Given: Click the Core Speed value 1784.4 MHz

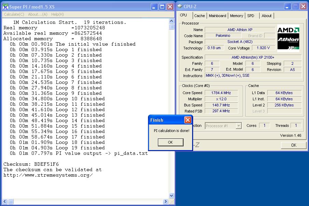Looking at the screenshot, I should point(221,93).
